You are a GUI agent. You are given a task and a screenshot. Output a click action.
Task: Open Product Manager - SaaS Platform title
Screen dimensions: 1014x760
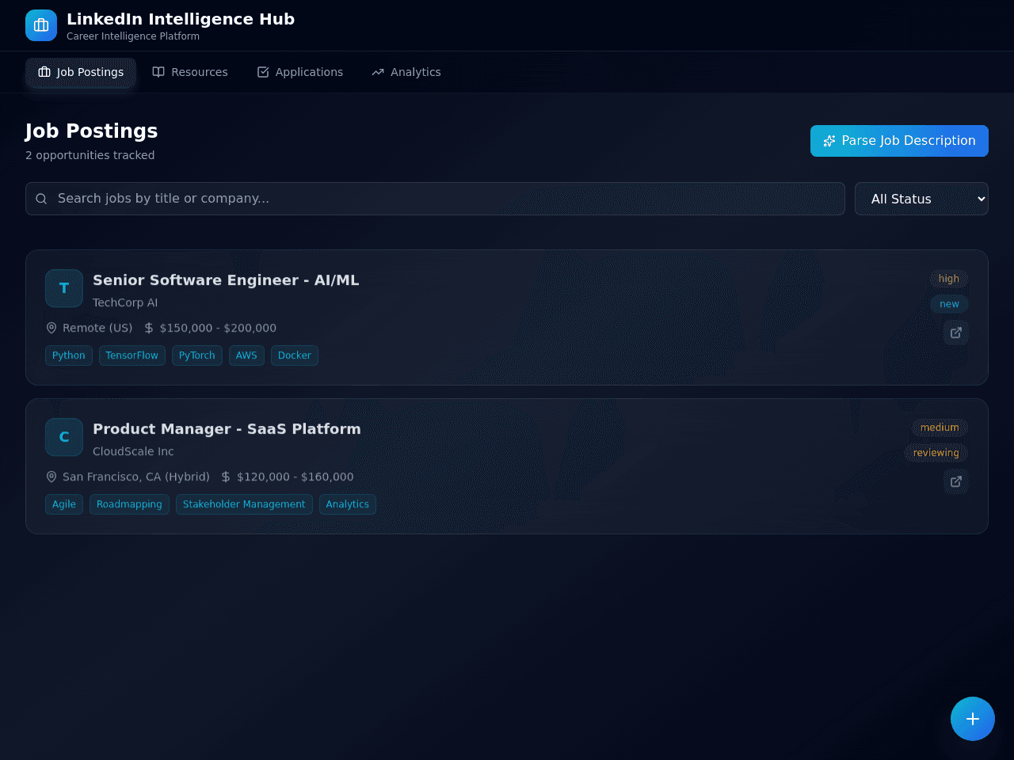(227, 429)
